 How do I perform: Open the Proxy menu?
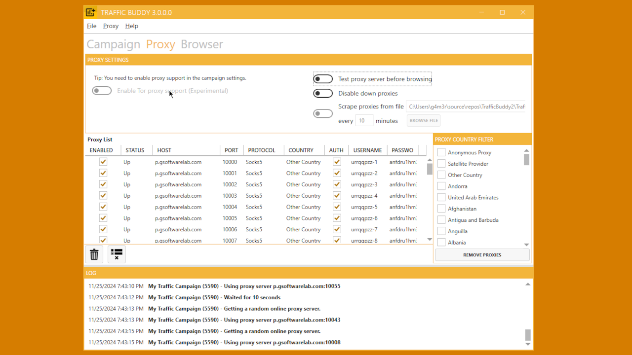click(x=111, y=26)
